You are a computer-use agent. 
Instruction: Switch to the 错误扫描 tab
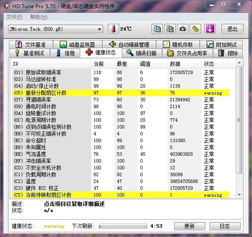(x=142, y=53)
